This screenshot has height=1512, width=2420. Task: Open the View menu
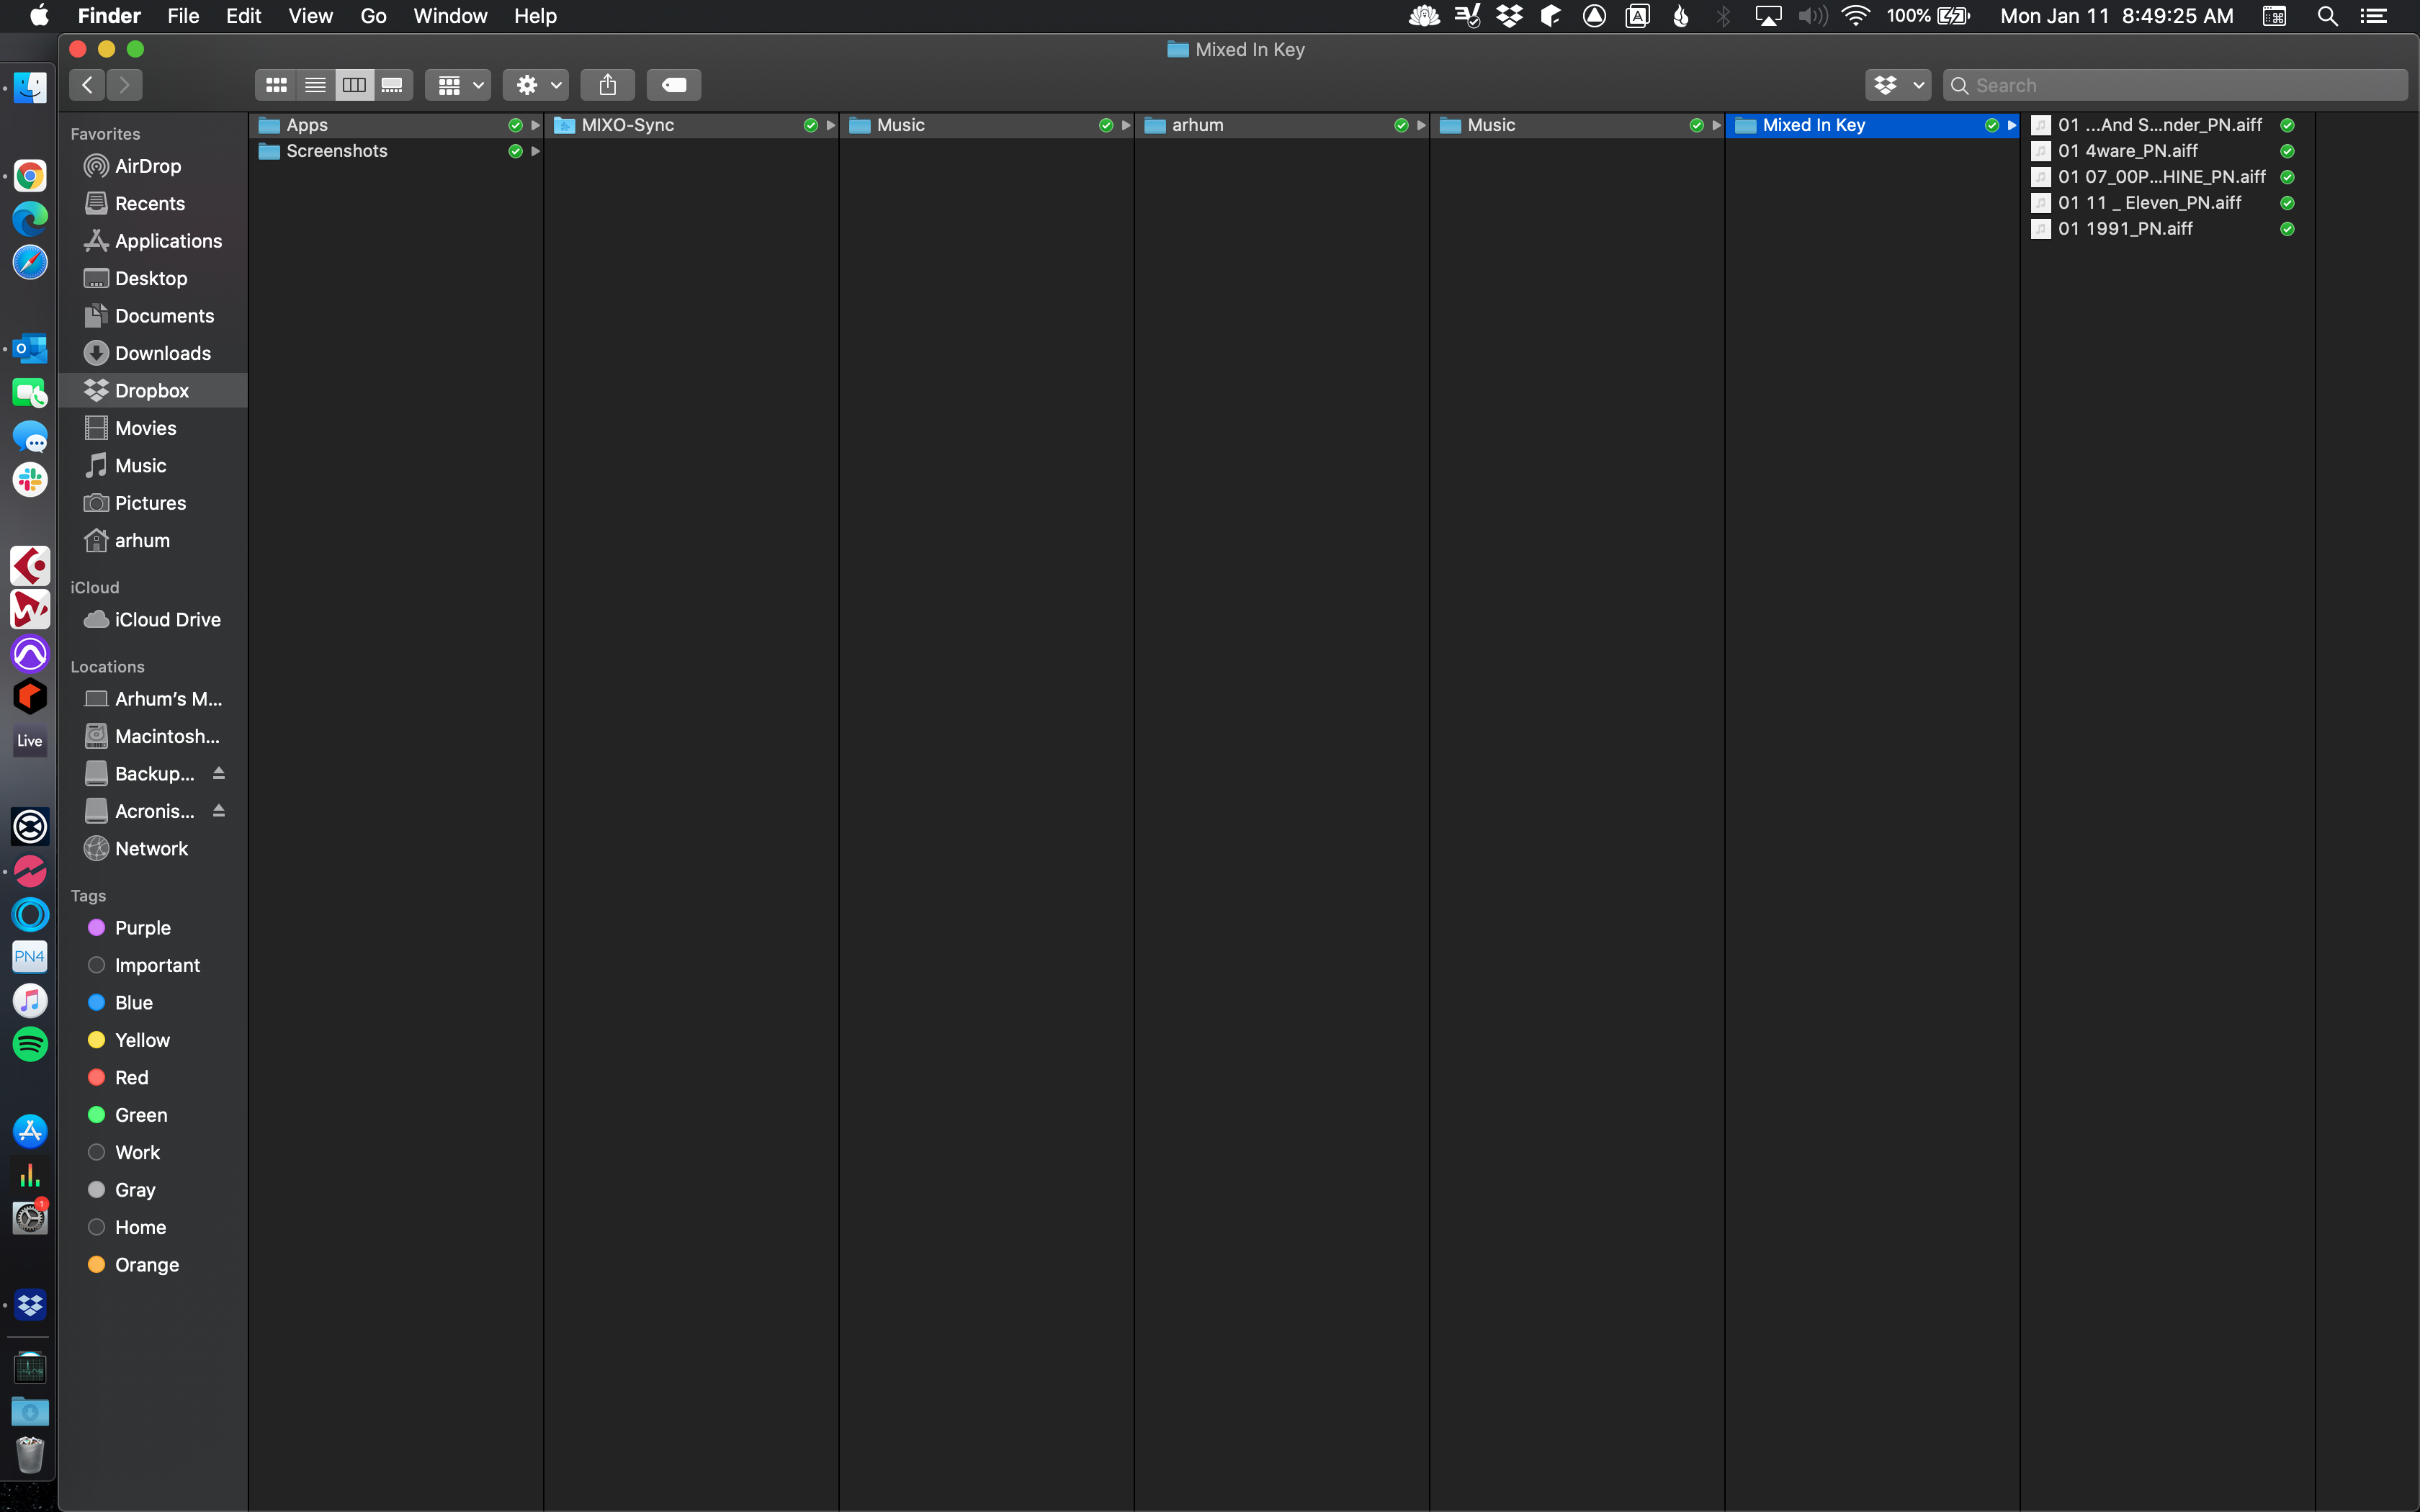[310, 16]
